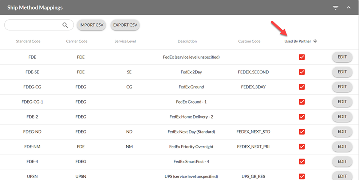Collapse the Ship Method Mappings panel

pos(348,8)
